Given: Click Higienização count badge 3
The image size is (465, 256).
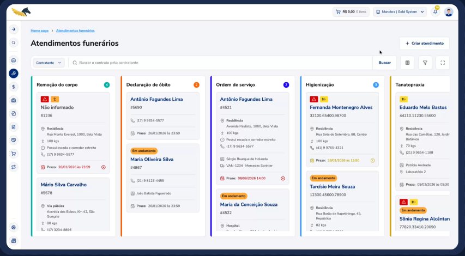Looking at the screenshot, I should (376, 85).
